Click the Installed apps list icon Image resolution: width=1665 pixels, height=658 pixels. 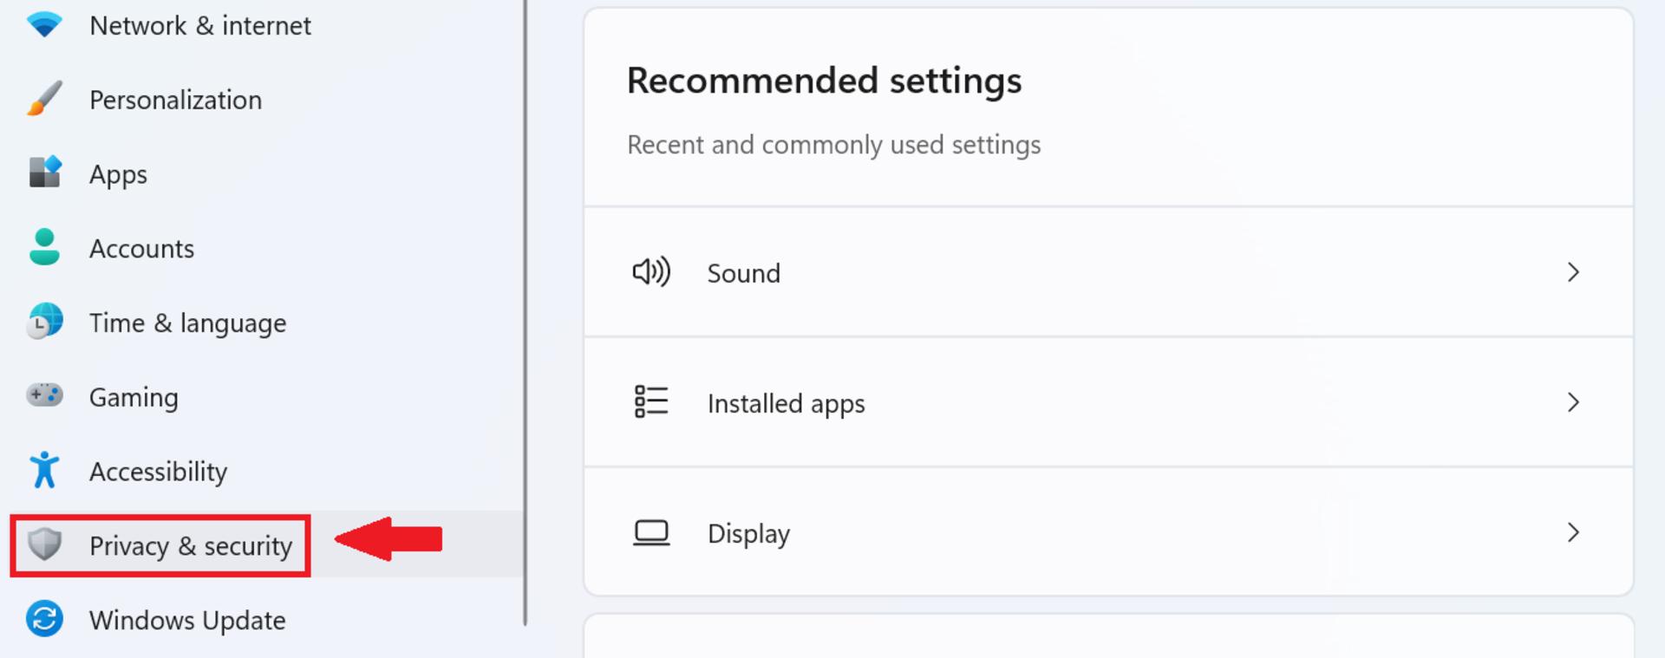coord(651,402)
